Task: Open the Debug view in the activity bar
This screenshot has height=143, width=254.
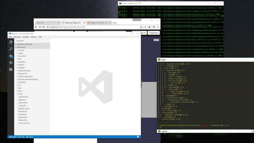Action: click(x=11, y=63)
